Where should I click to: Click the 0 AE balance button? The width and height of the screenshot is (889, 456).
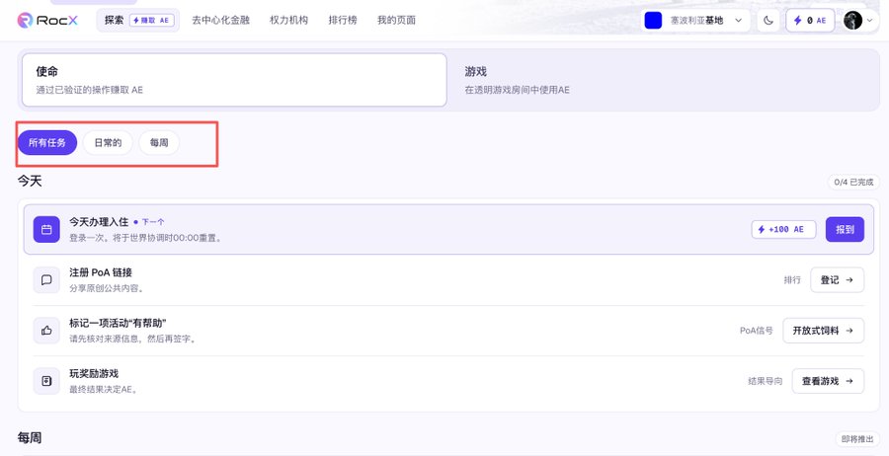[x=810, y=21]
